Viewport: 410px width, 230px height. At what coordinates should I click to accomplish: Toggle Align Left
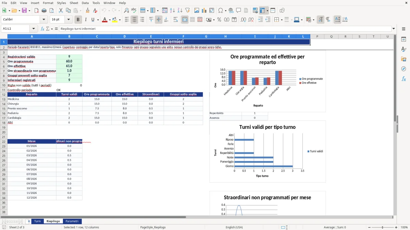tap(127, 20)
